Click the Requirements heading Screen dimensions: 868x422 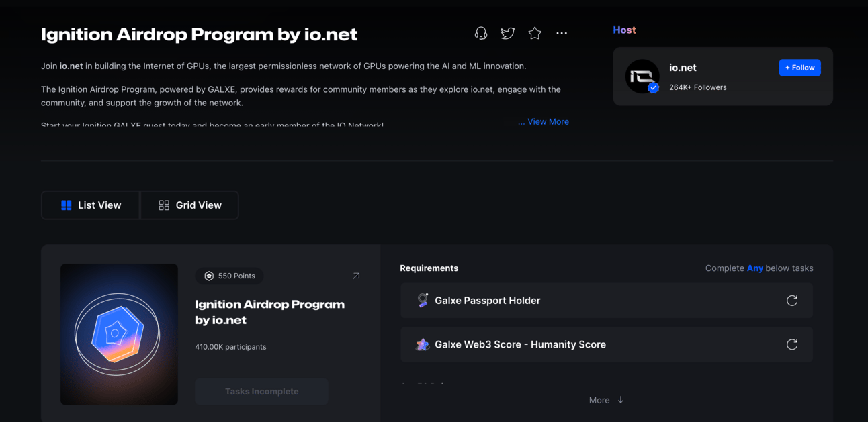(429, 268)
